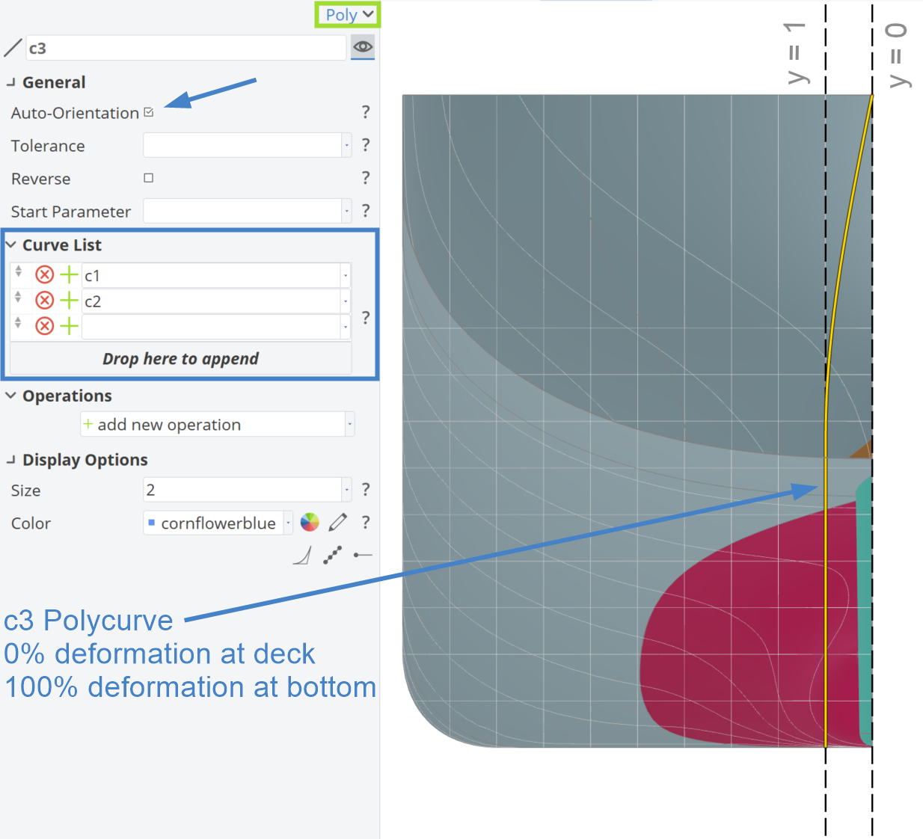
Task: Open dropdown of the c2 entry
Action: (346, 301)
